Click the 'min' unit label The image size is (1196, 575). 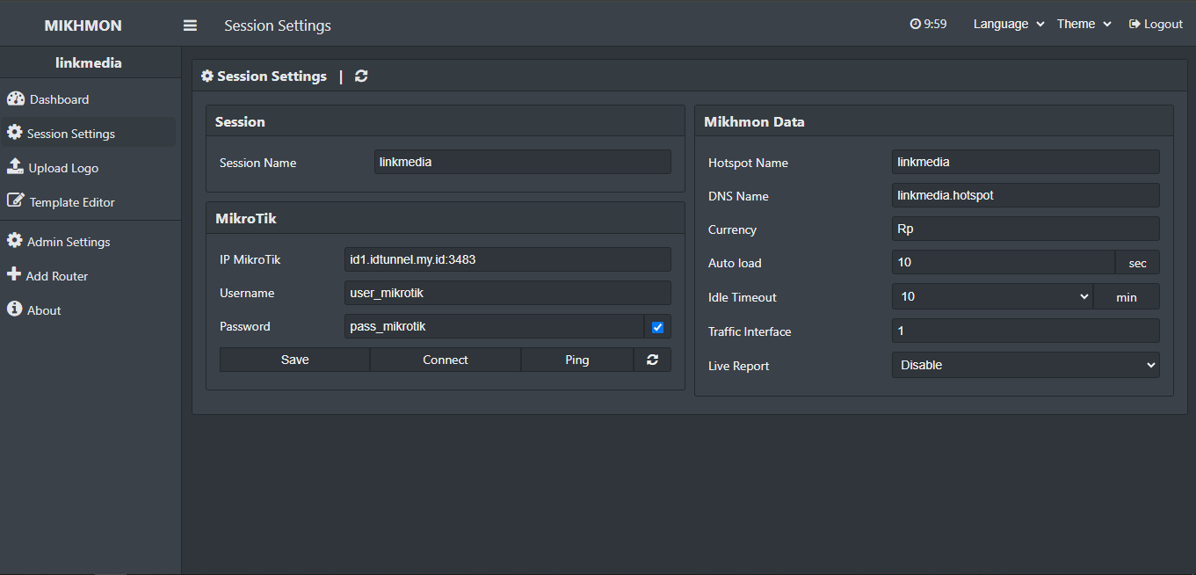point(1127,297)
